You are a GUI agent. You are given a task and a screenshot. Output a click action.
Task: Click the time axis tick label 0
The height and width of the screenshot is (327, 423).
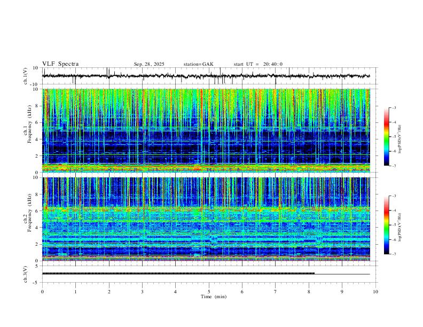[x=42, y=292]
